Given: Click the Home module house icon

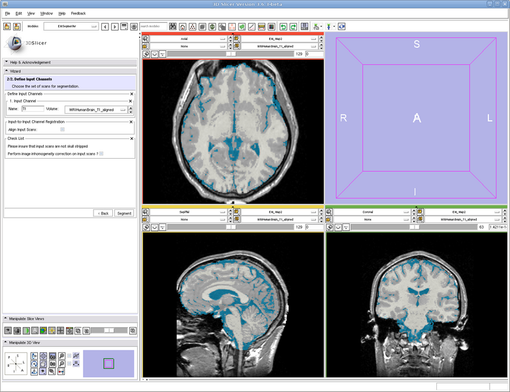Looking at the screenshot, I should (183, 27).
